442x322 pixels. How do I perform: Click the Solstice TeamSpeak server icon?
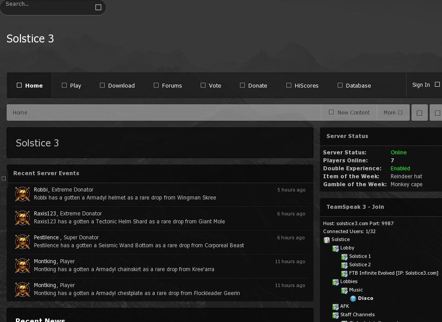[x=327, y=240]
